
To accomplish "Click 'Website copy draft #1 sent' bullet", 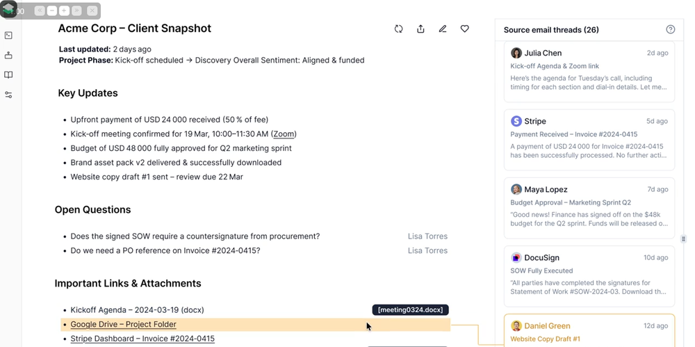I will click(x=156, y=177).
